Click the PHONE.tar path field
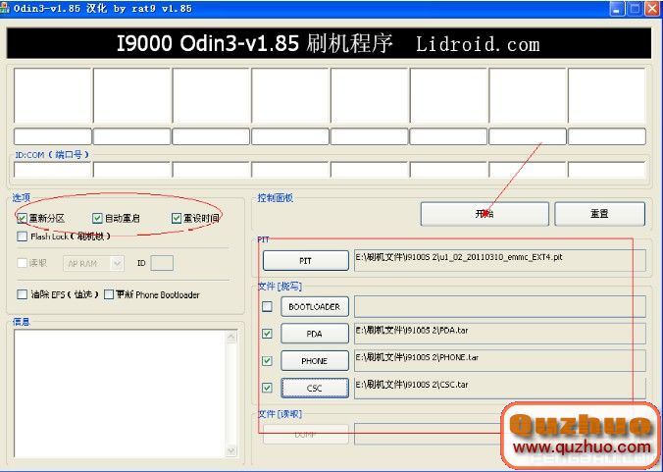Image resolution: width=663 pixels, height=472 pixels. click(500, 361)
